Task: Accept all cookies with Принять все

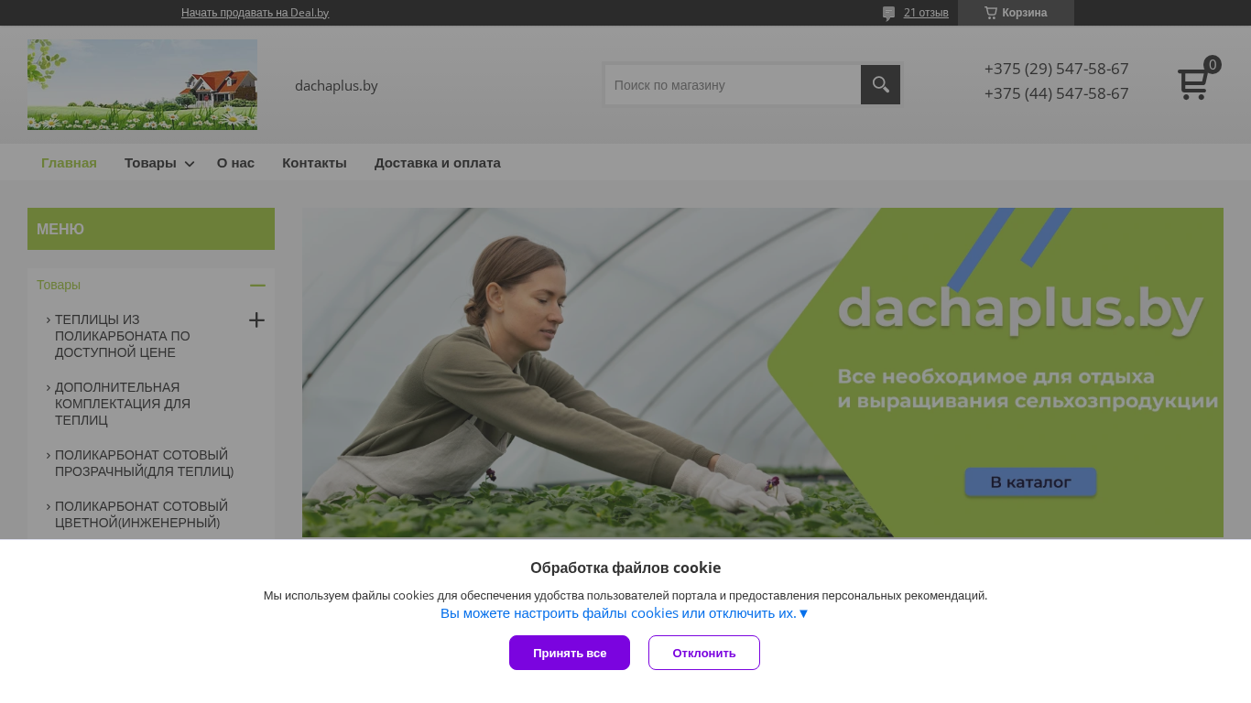Action: pyautogui.click(x=570, y=653)
